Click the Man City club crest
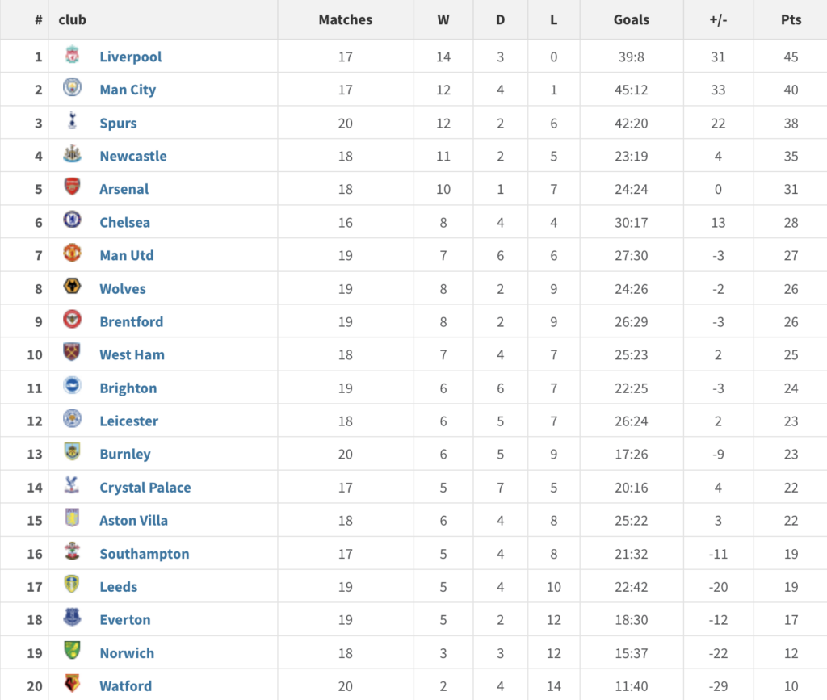The image size is (827, 700). click(72, 87)
